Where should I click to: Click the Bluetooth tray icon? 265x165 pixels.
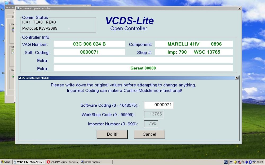pos(250,162)
